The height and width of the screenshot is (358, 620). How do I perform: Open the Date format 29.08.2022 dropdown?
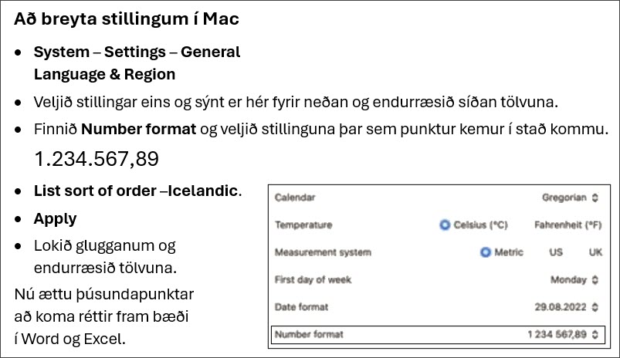click(567, 307)
